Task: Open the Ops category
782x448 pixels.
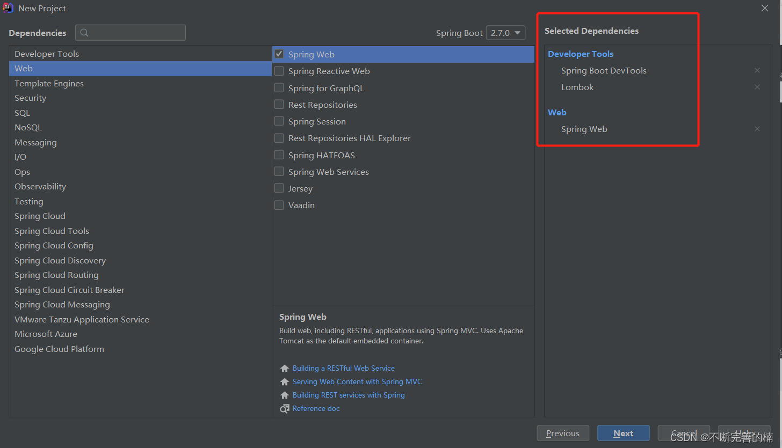Action: tap(140, 172)
